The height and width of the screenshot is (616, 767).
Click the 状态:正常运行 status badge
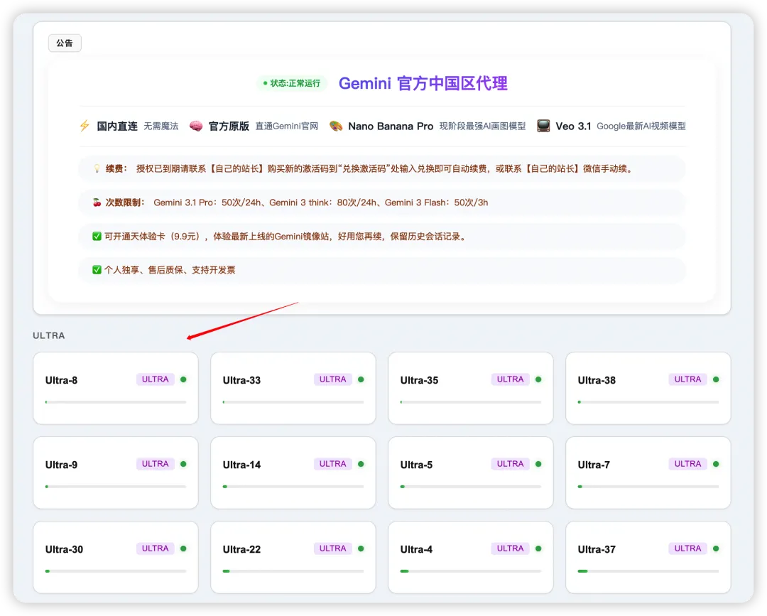point(292,83)
